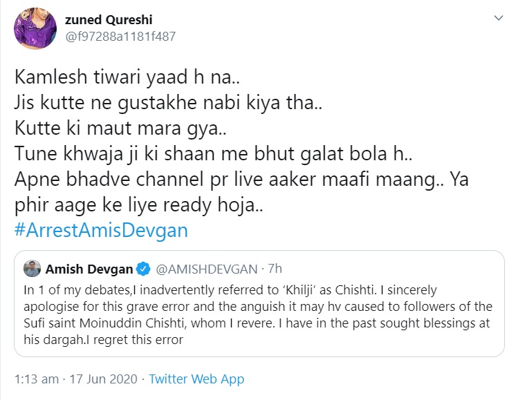The width and height of the screenshot is (516, 400).
Task: Open the "Twitter Web App" source link
Action: [196, 379]
